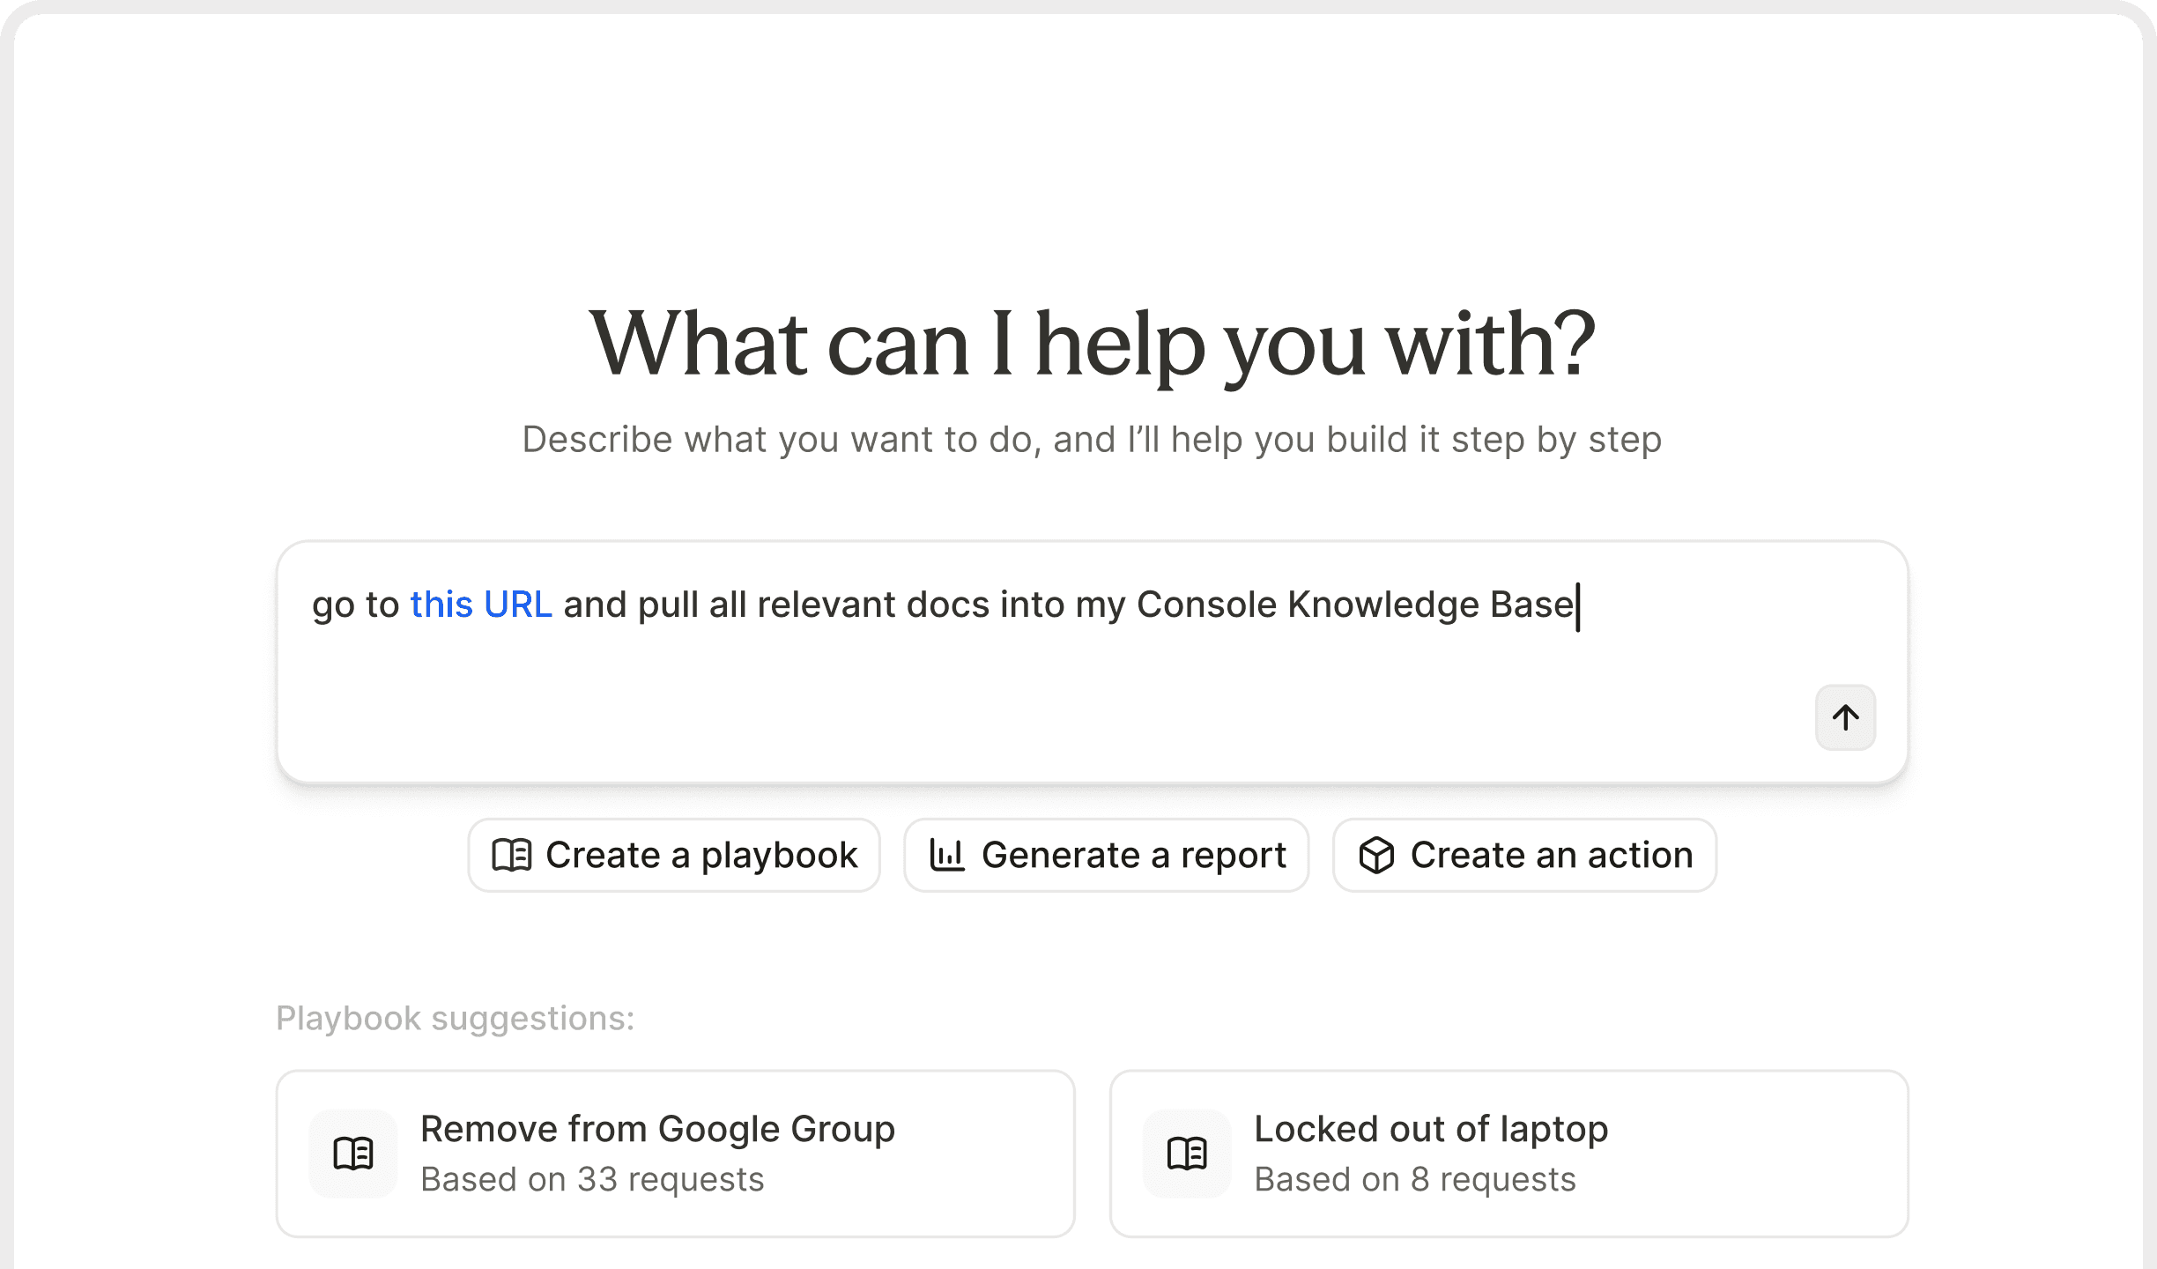
Task: Click the book icon on the Remove from Google Group card
Action: coord(353,1153)
